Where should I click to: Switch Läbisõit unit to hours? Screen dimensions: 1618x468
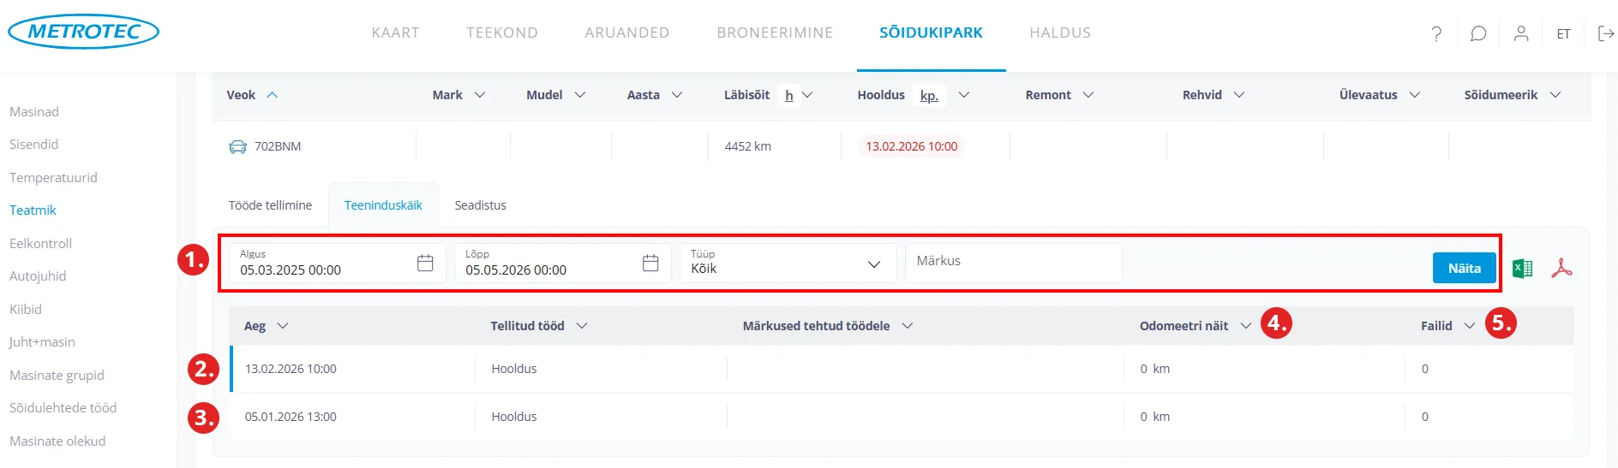[x=789, y=96]
